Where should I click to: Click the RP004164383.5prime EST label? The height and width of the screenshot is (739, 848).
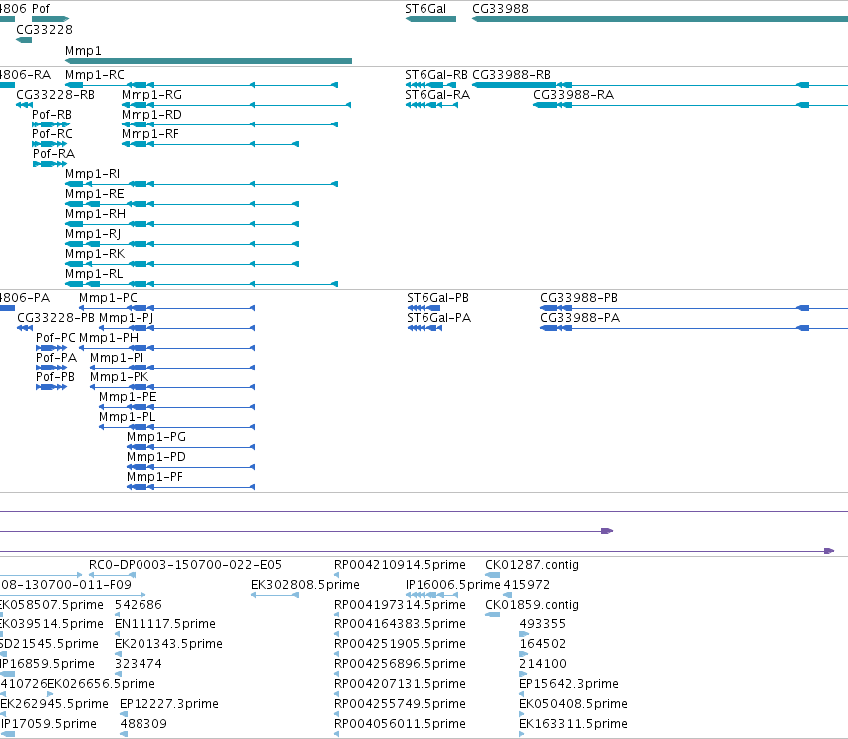click(x=401, y=624)
